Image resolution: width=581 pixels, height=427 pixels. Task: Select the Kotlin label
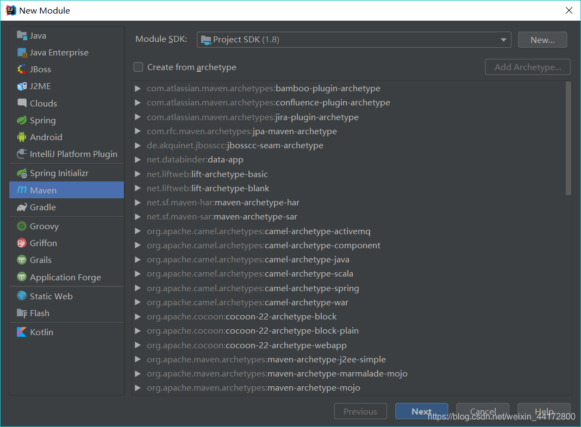pos(41,332)
